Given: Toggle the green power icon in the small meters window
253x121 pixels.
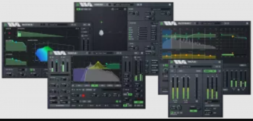Looking at the screenshot, I should point(172,62).
